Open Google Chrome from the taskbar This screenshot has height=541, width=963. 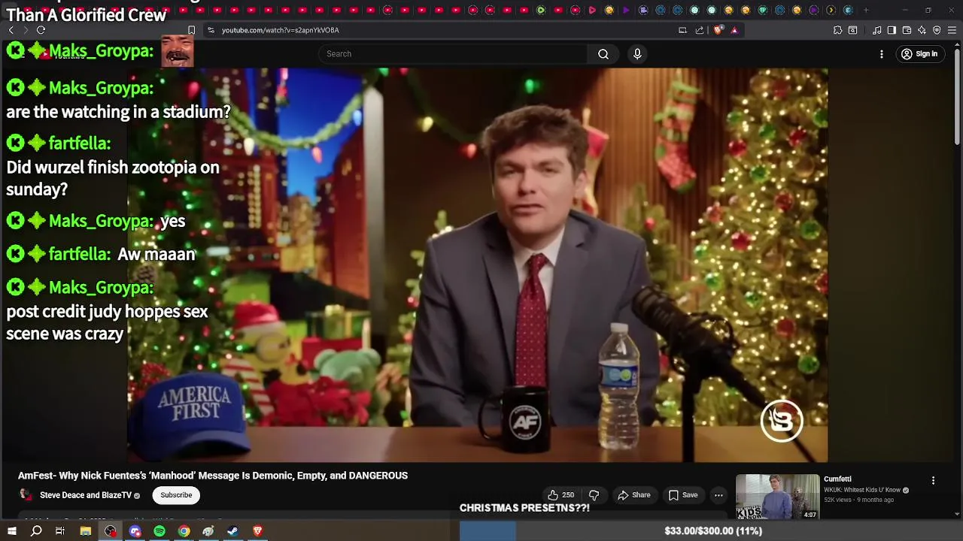click(x=184, y=531)
